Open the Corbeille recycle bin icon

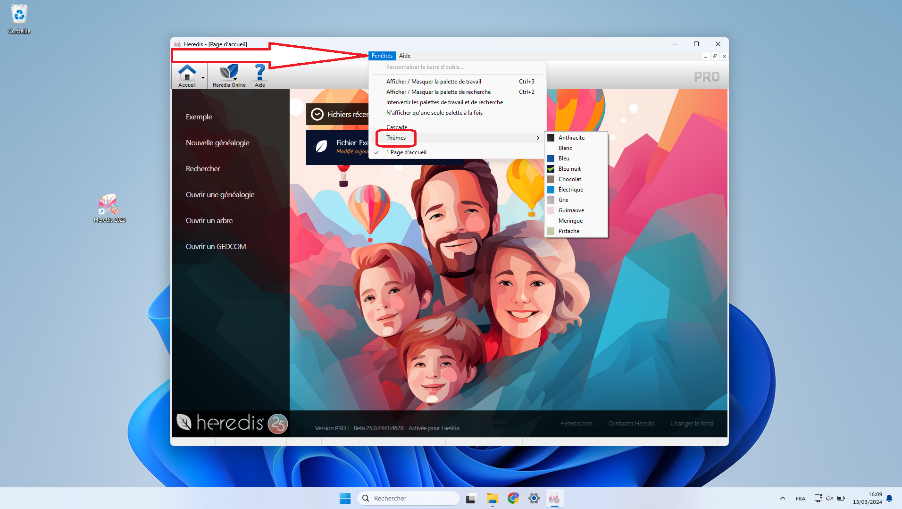pyautogui.click(x=19, y=16)
